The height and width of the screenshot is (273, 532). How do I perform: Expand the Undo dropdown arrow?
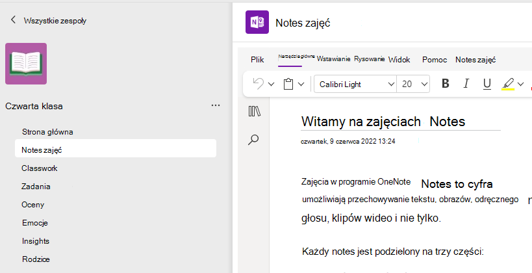pos(271,84)
